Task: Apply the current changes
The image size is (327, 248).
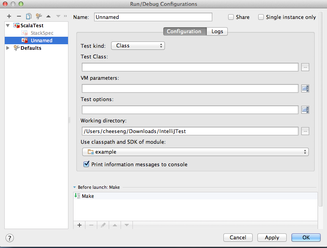Action: coord(272,237)
